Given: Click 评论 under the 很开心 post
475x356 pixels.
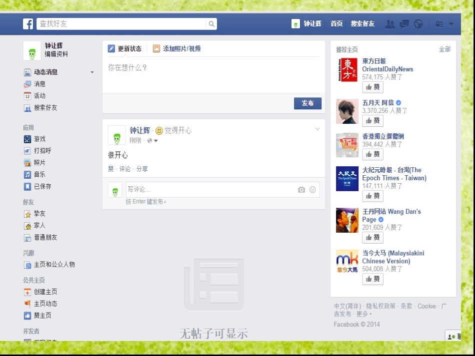Looking at the screenshot, I should [125, 169].
